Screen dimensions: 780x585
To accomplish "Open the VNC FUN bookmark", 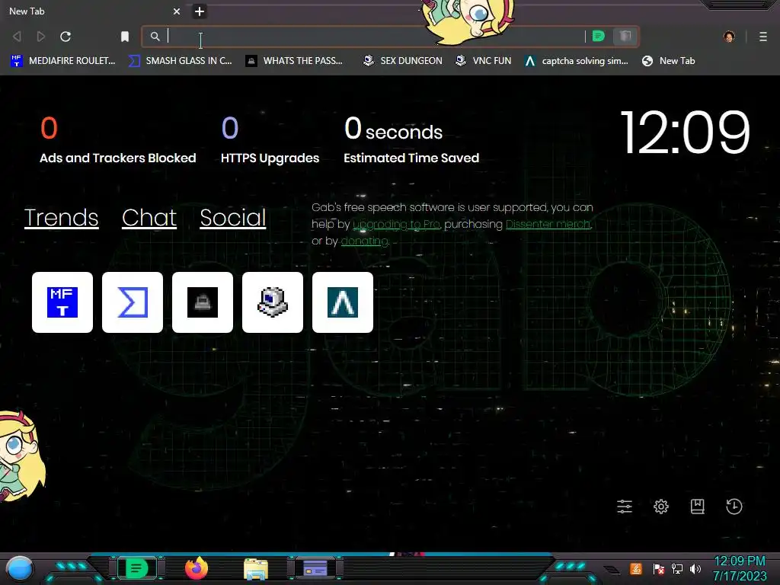I will pos(484,61).
